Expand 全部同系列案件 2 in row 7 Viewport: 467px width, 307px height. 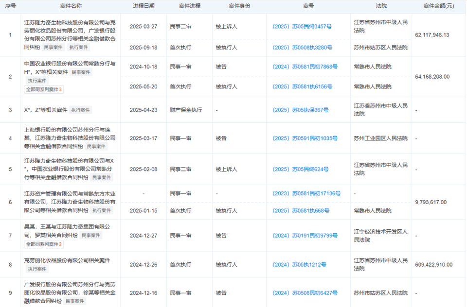click(44, 243)
